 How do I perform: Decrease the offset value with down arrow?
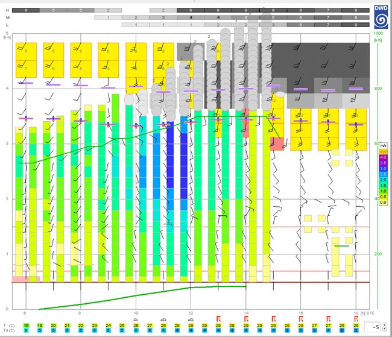point(385,329)
